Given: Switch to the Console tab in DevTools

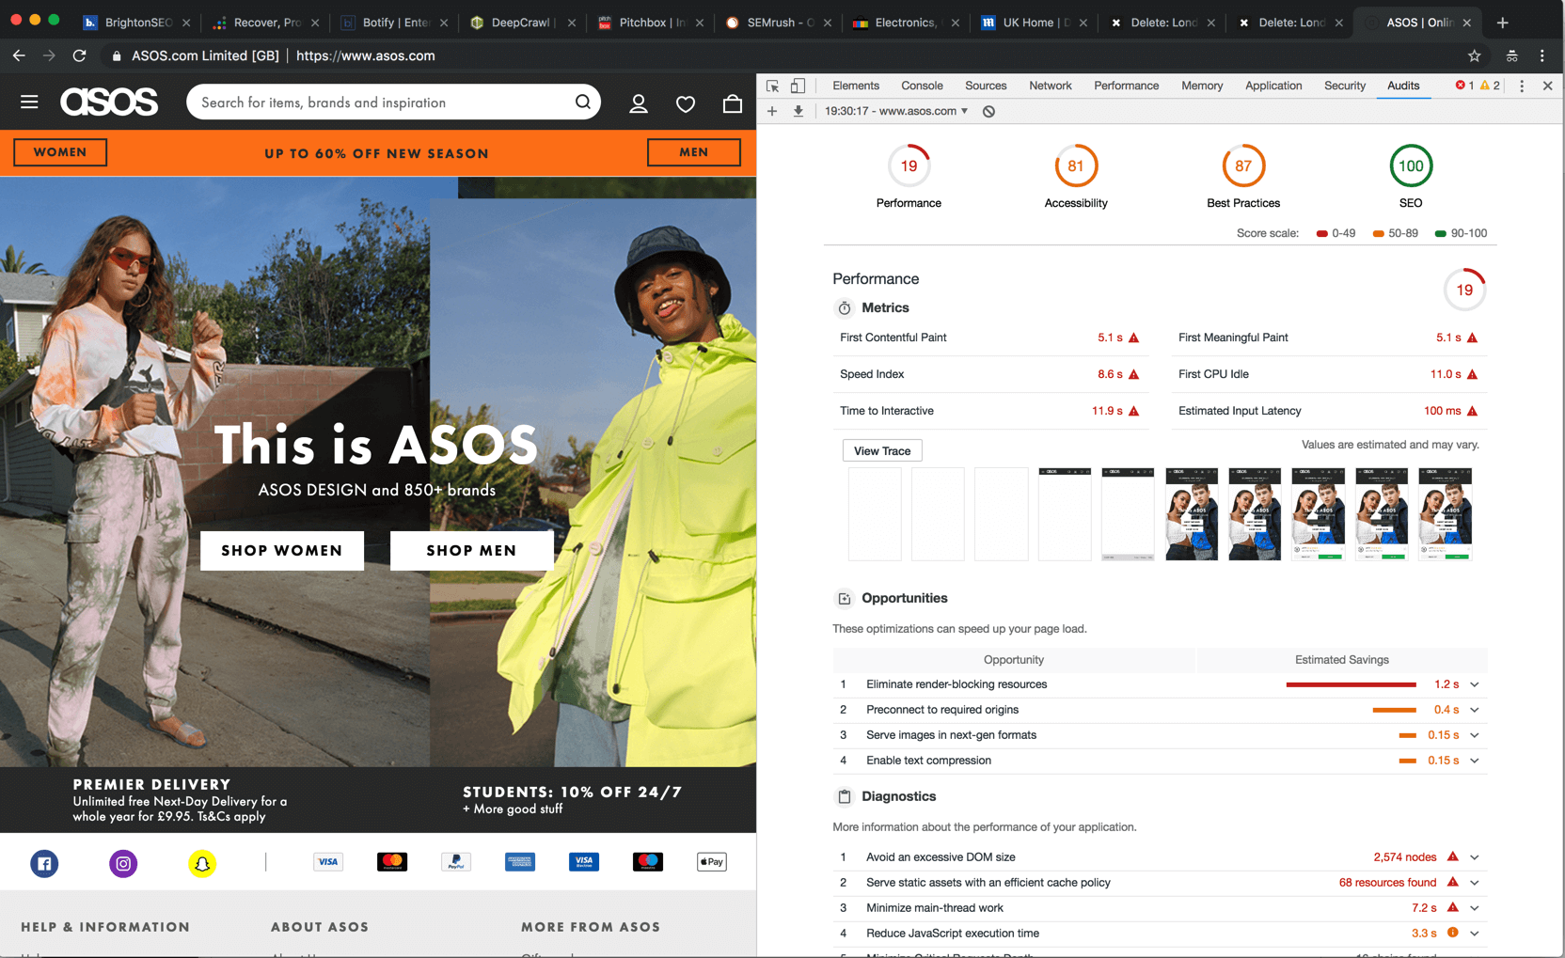Looking at the screenshot, I should (922, 86).
